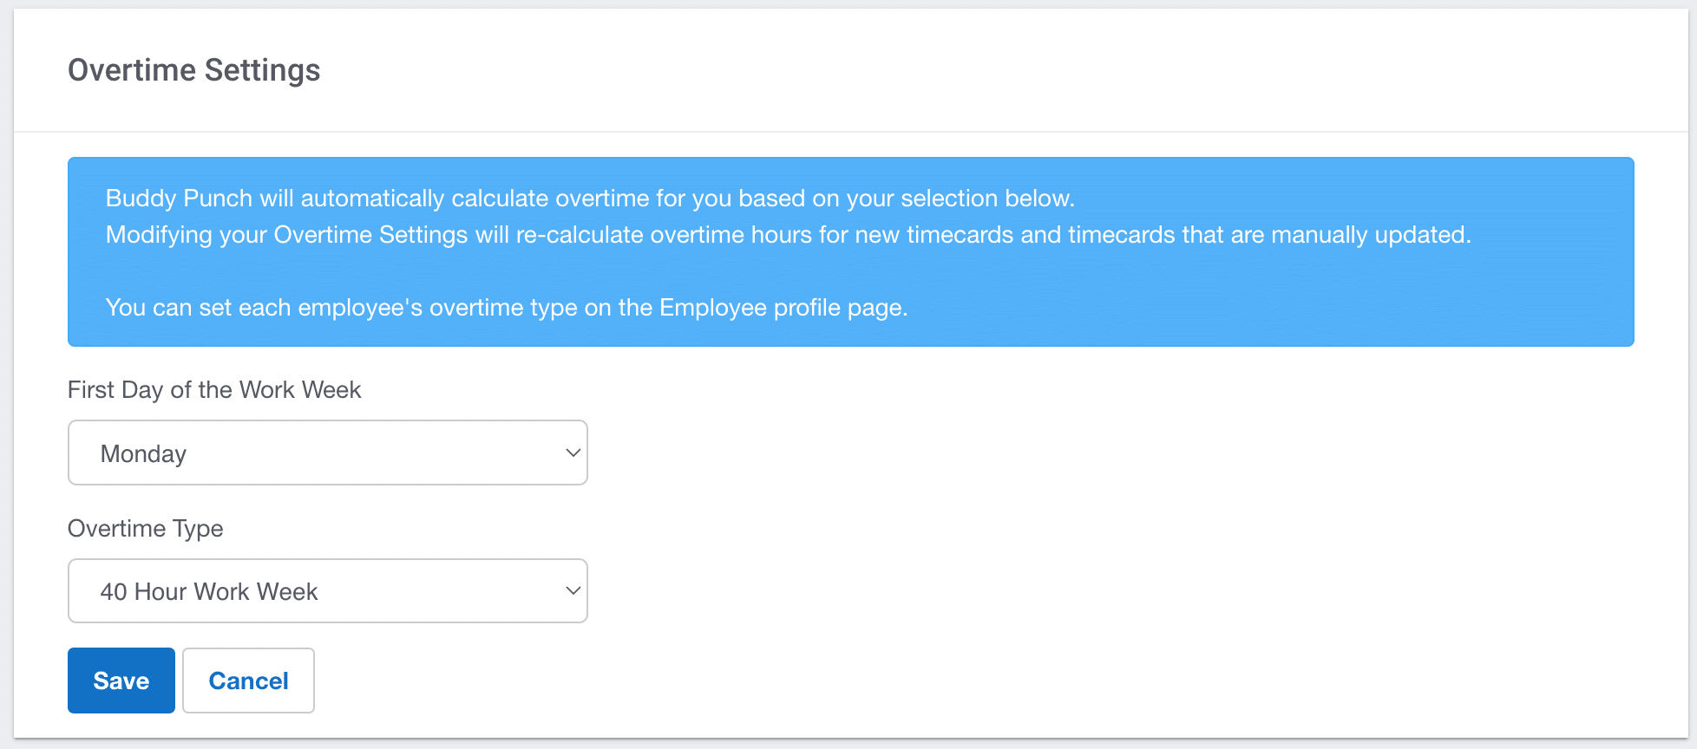Screen dimensions: 1697x749
Task: Open the First Day of the Work Week dropdown
Action: pos(327,453)
